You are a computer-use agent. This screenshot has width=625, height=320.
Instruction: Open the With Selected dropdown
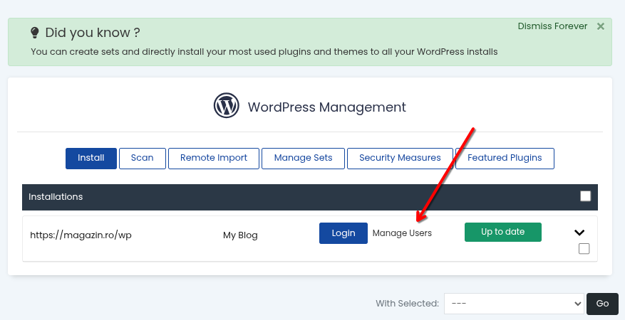(515, 304)
